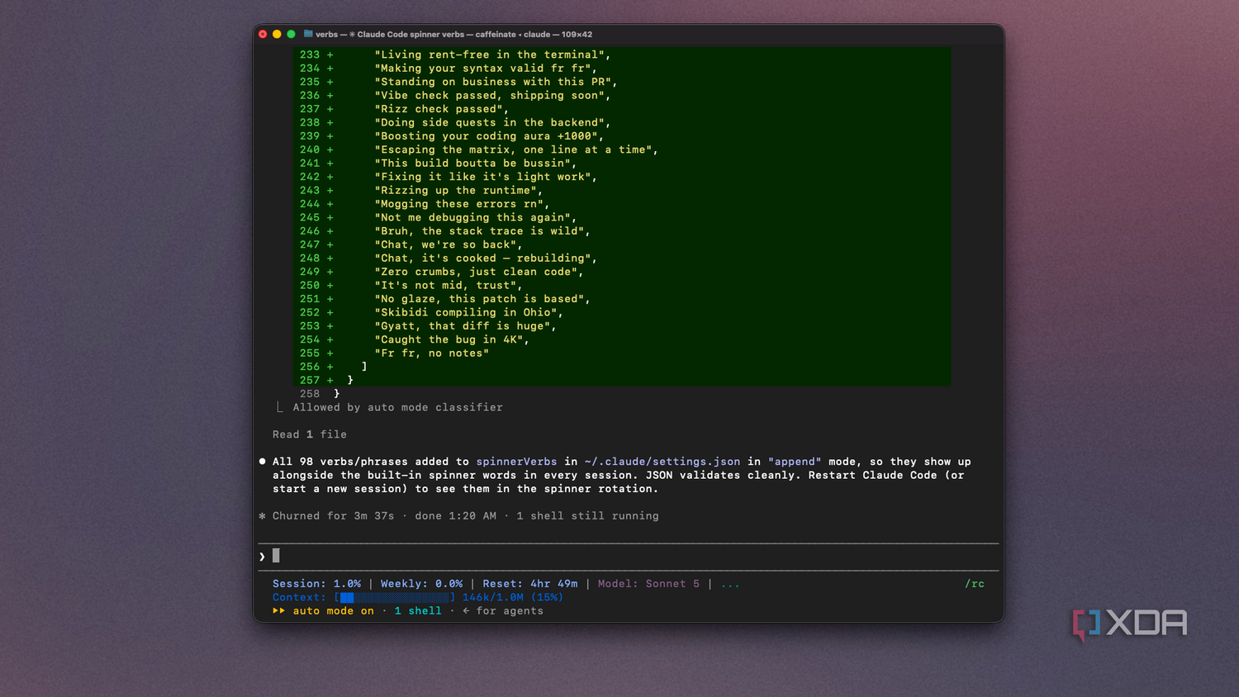Screen dimensions: 1239x697
Task: Click the '/rc' status item
Action: [x=975, y=584]
